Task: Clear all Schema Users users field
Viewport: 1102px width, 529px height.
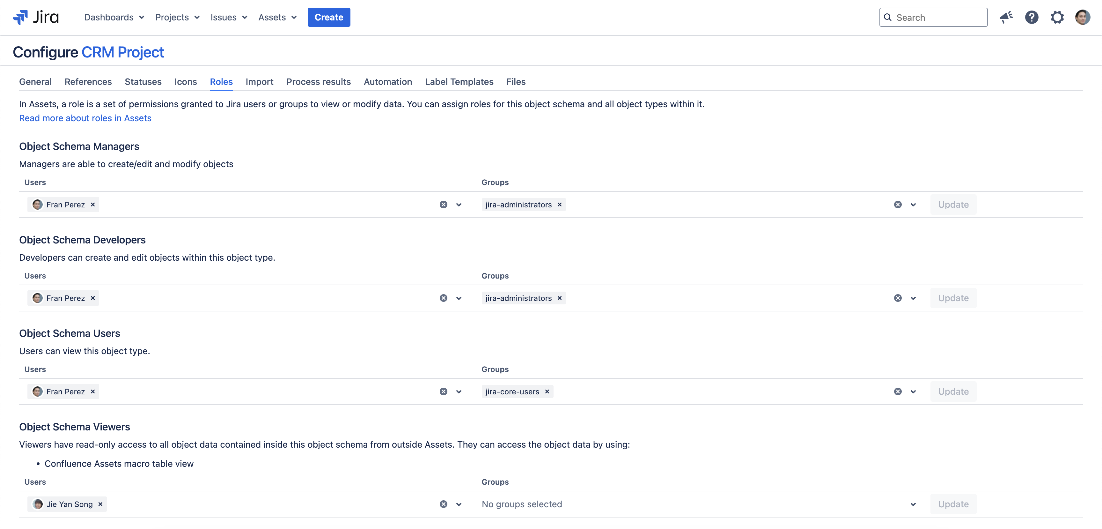Action: tap(444, 391)
